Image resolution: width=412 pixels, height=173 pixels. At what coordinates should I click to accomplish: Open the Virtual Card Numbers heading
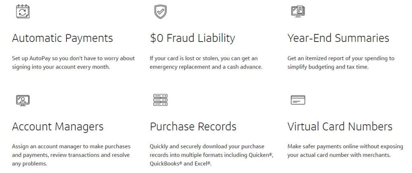pyautogui.click(x=340, y=127)
